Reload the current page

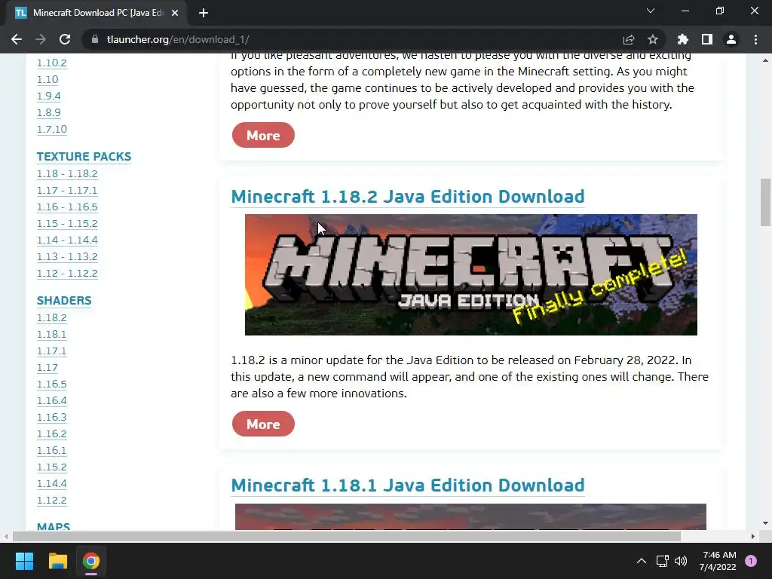click(x=65, y=39)
